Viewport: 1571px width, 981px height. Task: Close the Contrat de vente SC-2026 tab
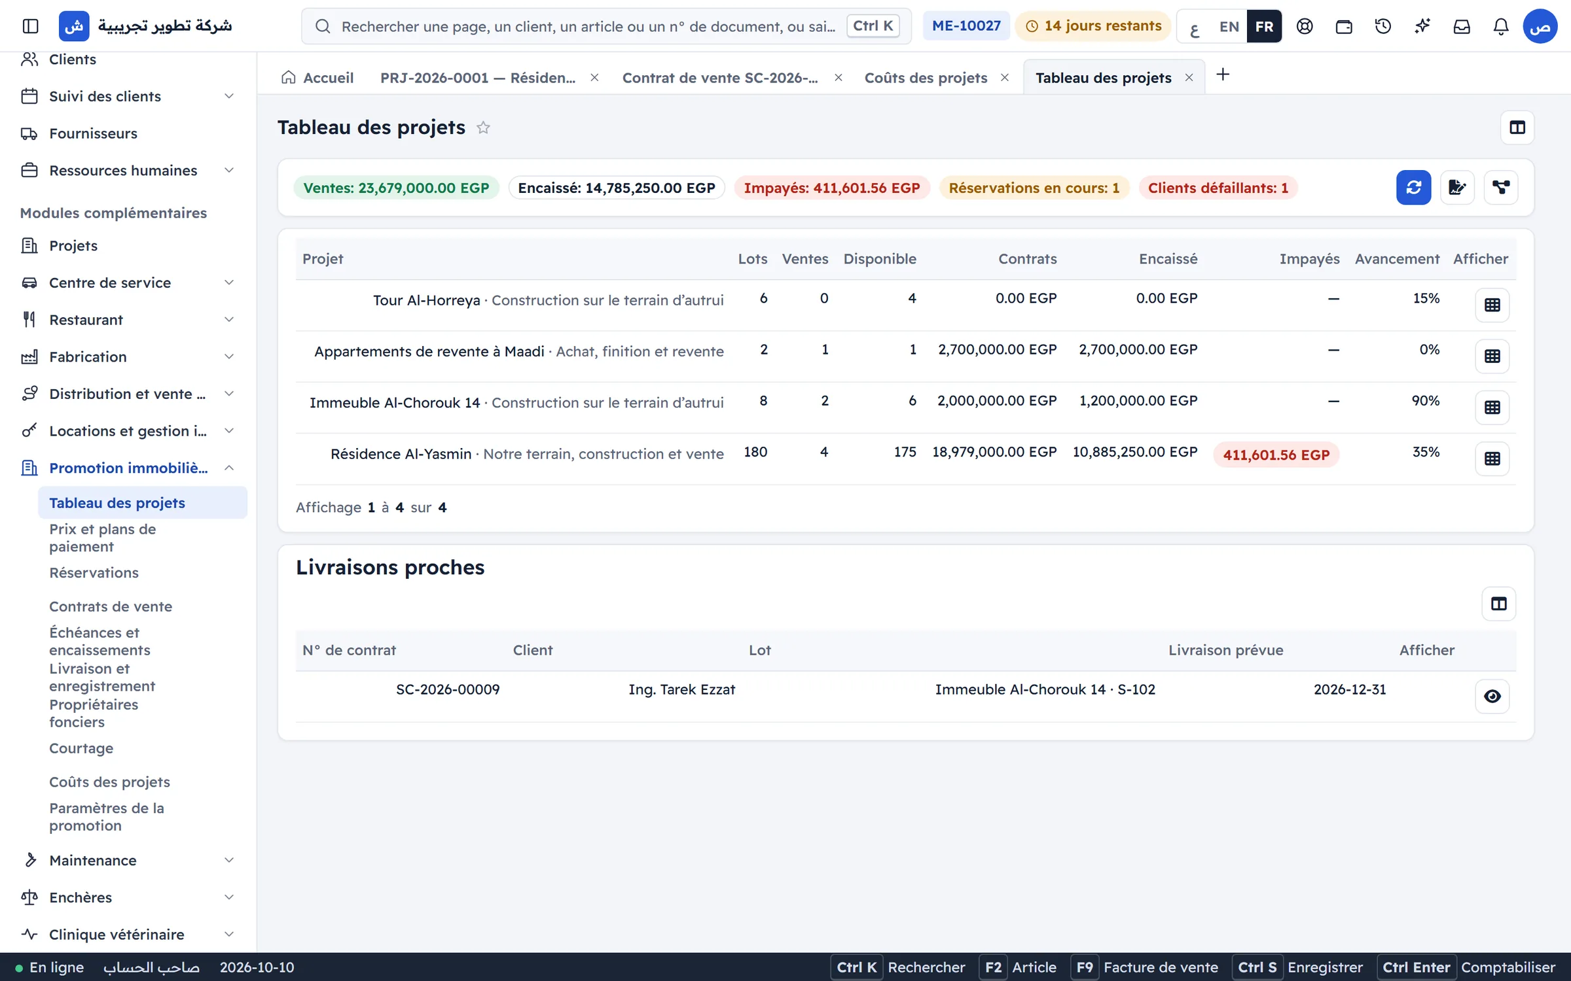[x=838, y=78]
